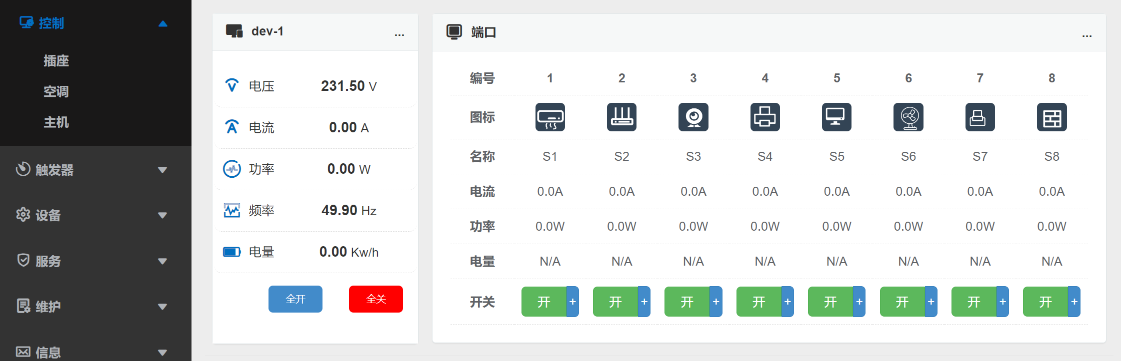Select the 触发器 sidebar label

(54, 170)
